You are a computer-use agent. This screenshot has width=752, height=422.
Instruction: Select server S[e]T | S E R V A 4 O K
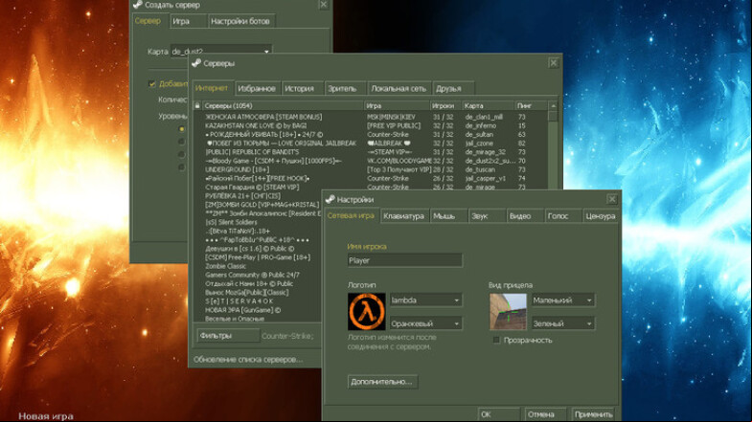[239, 301]
